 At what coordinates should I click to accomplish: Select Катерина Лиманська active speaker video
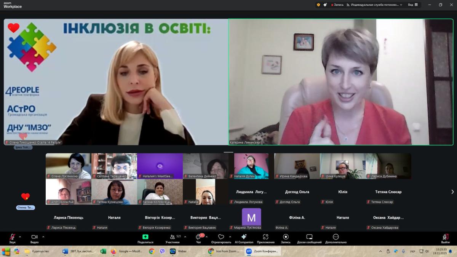point(341,82)
